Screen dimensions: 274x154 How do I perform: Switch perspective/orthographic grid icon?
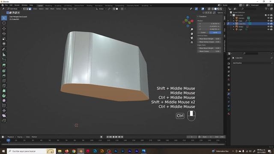[x=192, y=42]
